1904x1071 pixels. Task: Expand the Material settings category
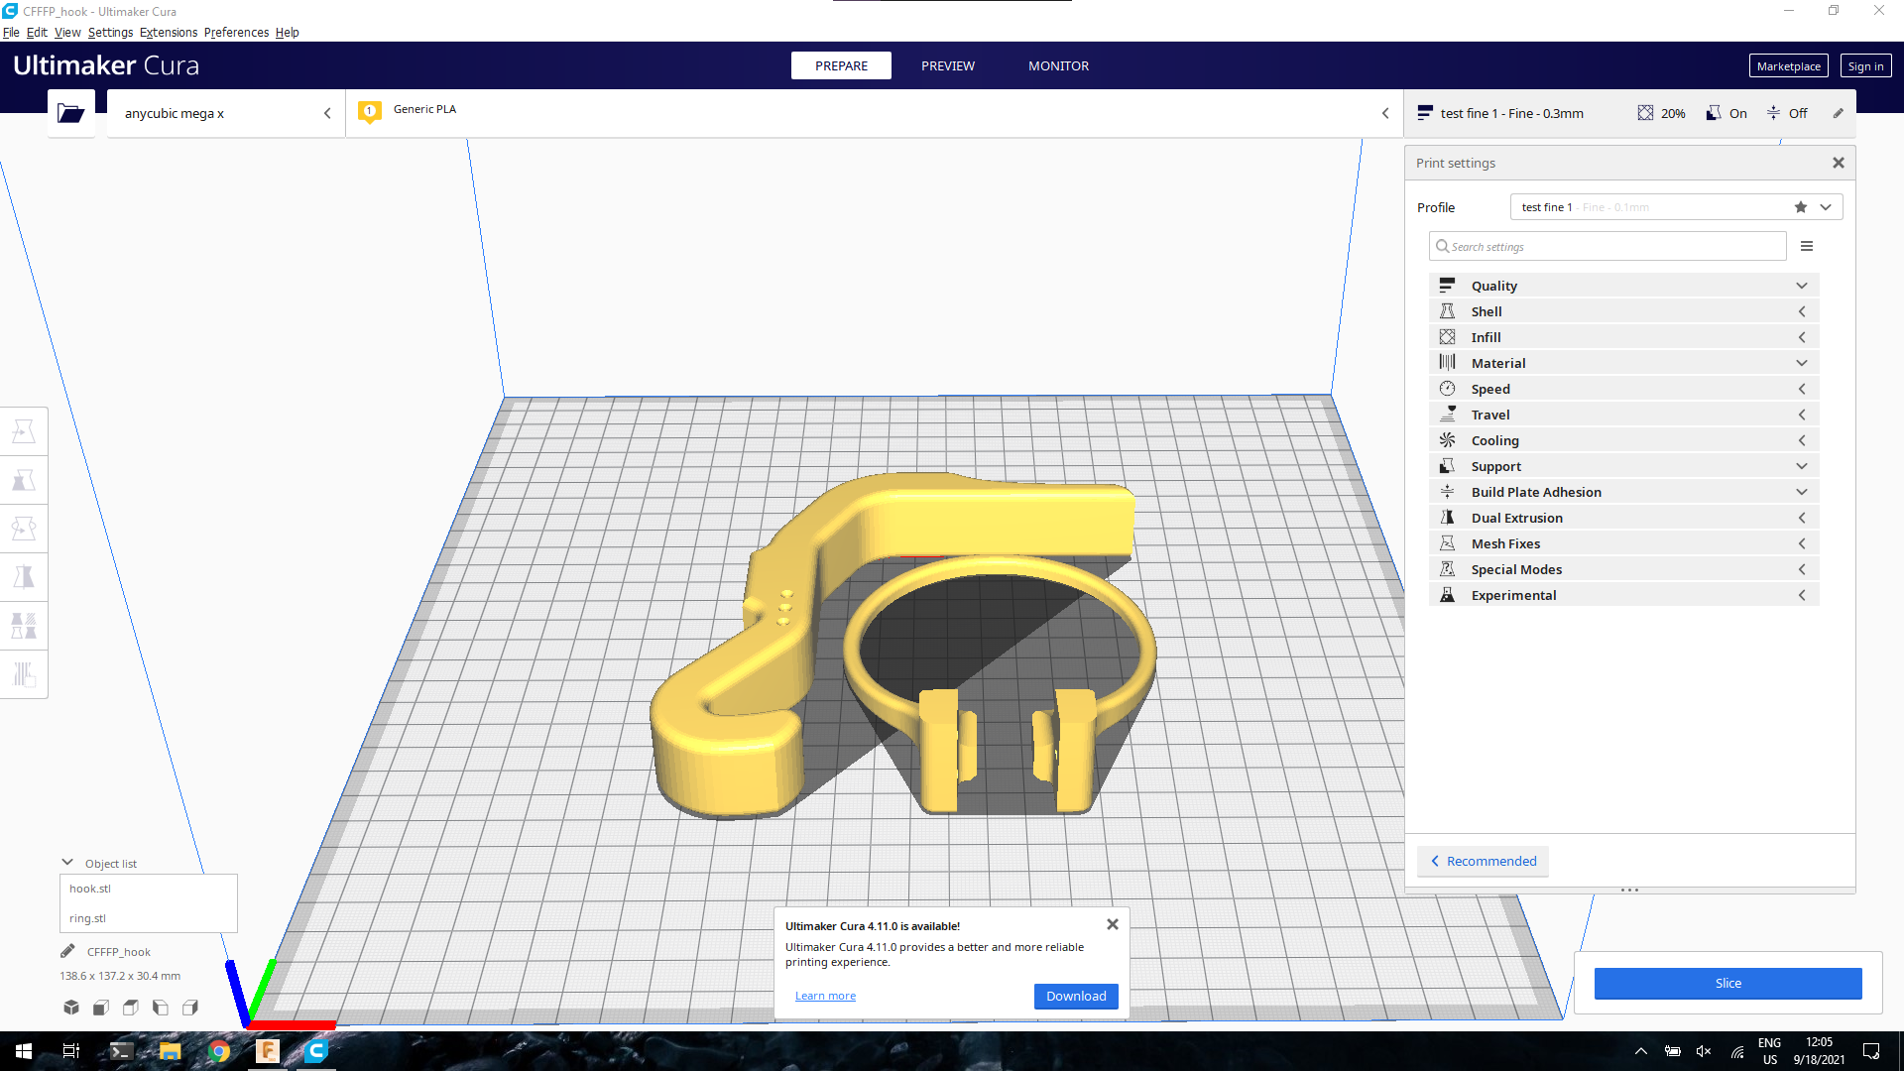click(1624, 363)
